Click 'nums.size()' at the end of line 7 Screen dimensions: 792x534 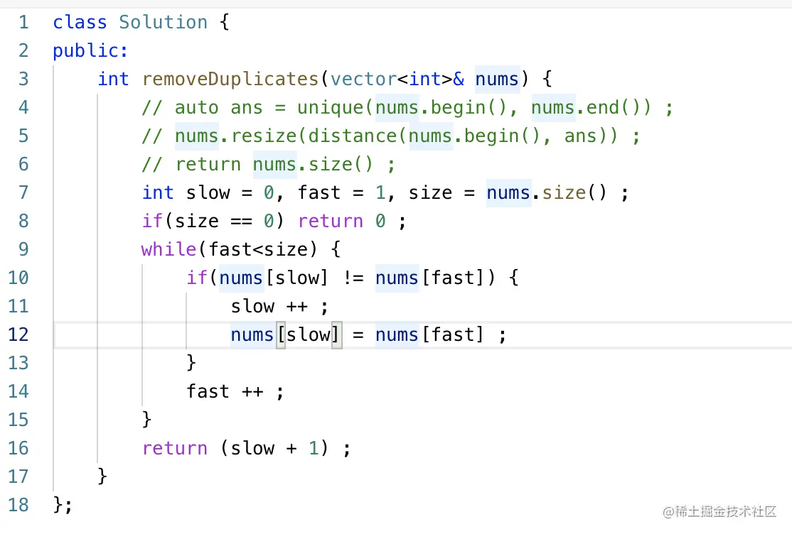(547, 192)
